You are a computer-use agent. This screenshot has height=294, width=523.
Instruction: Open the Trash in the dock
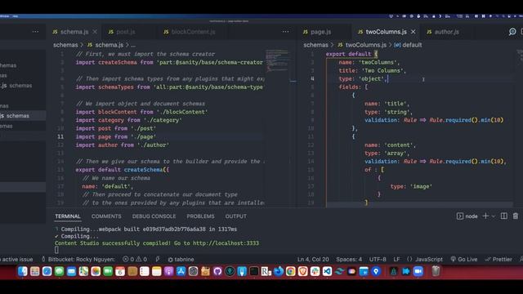[436, 271]
